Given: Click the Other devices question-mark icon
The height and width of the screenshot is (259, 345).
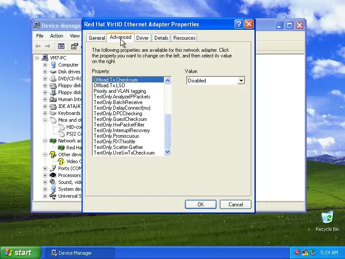Looking at the screenshot, I should click(53, 155).
